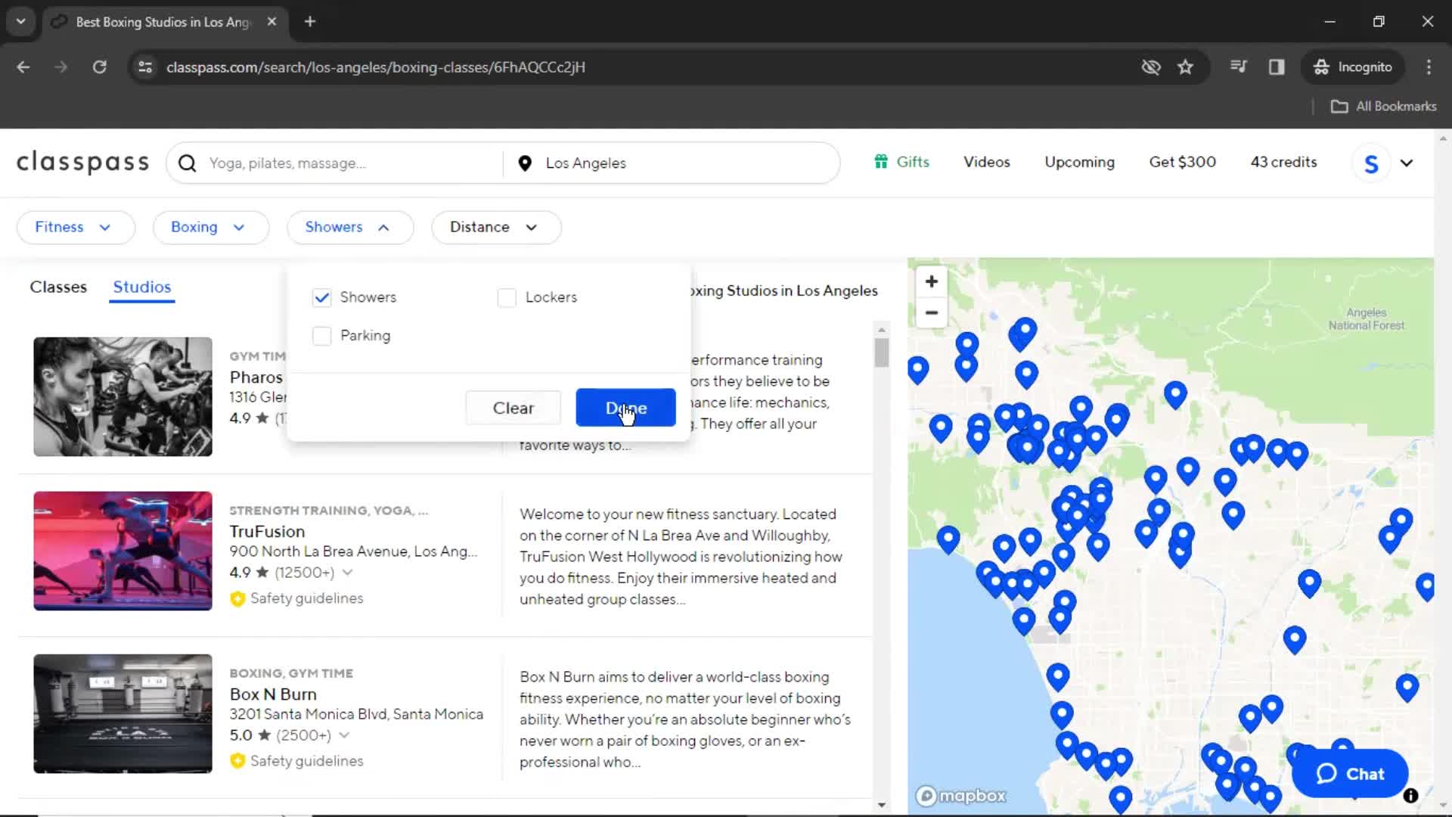Click Box N Burn safety guidelines shield icon

(237, 761)
